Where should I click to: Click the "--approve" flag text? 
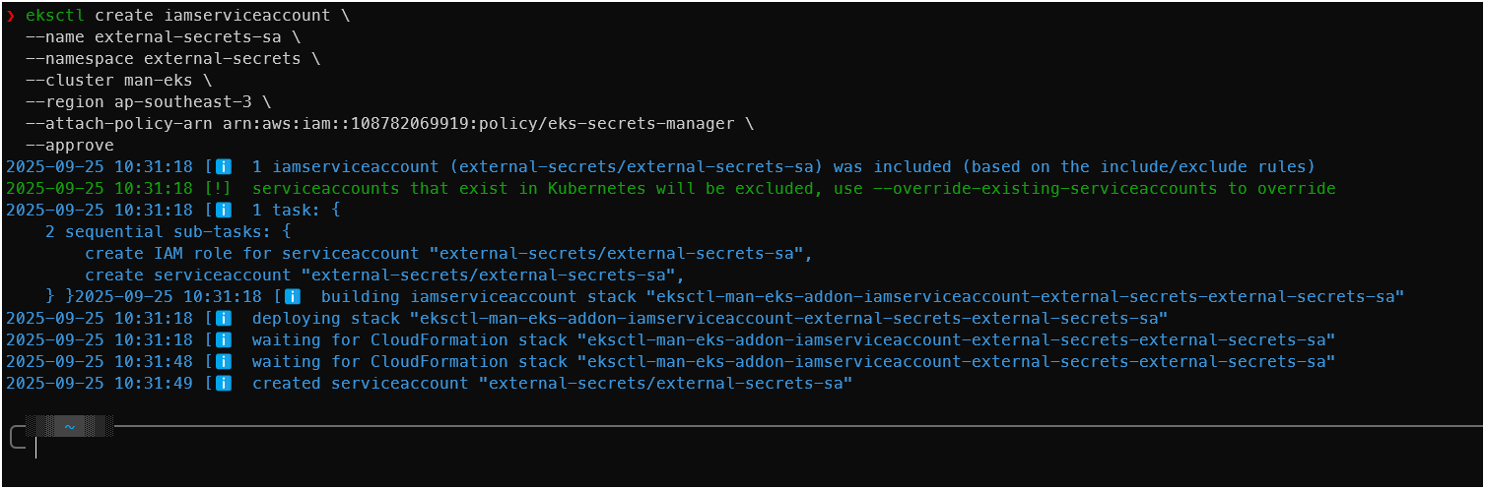[70, 146]
